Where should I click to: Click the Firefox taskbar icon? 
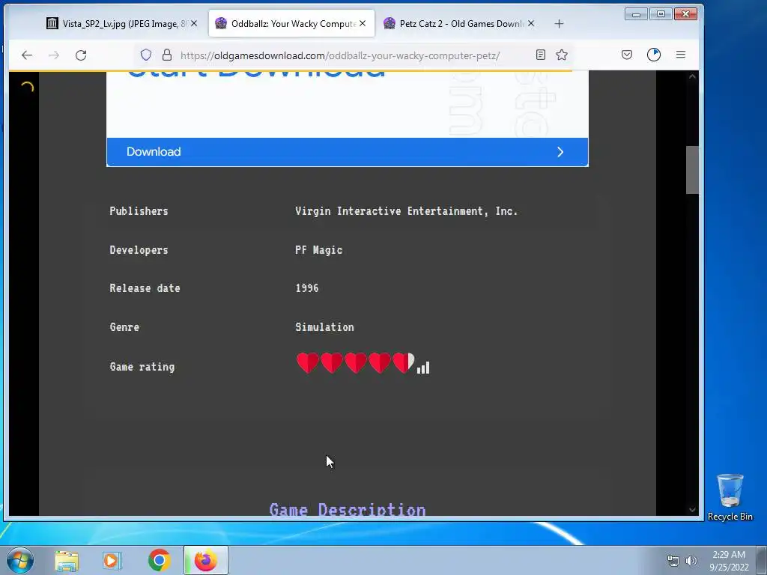pos(206,560)
